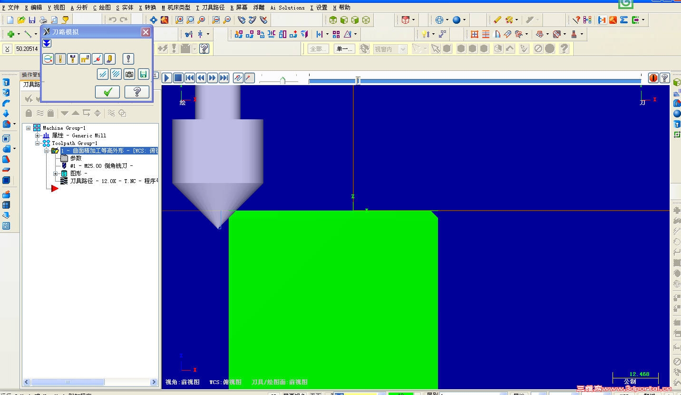Click the help question icon beside the stop-condition icon
681x395 pixels.
point(664,78)
